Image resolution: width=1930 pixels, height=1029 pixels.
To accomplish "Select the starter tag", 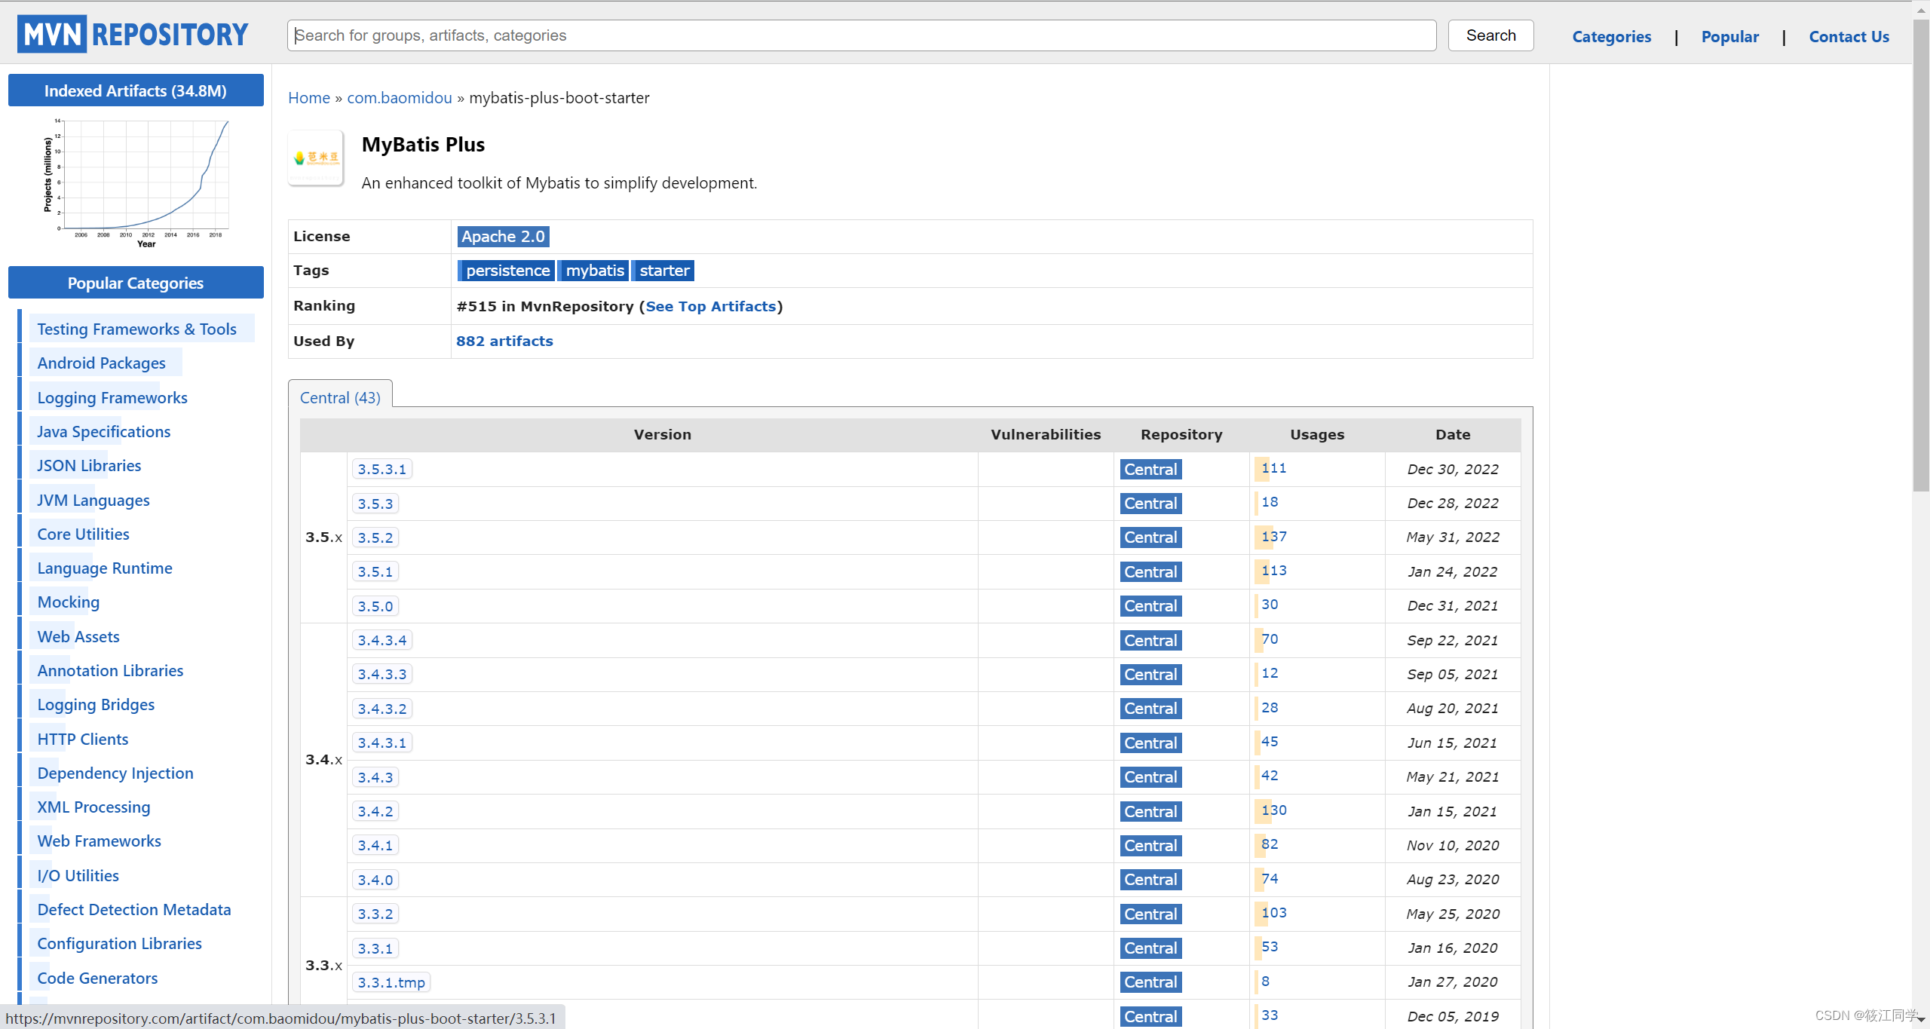I will (x=663, y=270).
